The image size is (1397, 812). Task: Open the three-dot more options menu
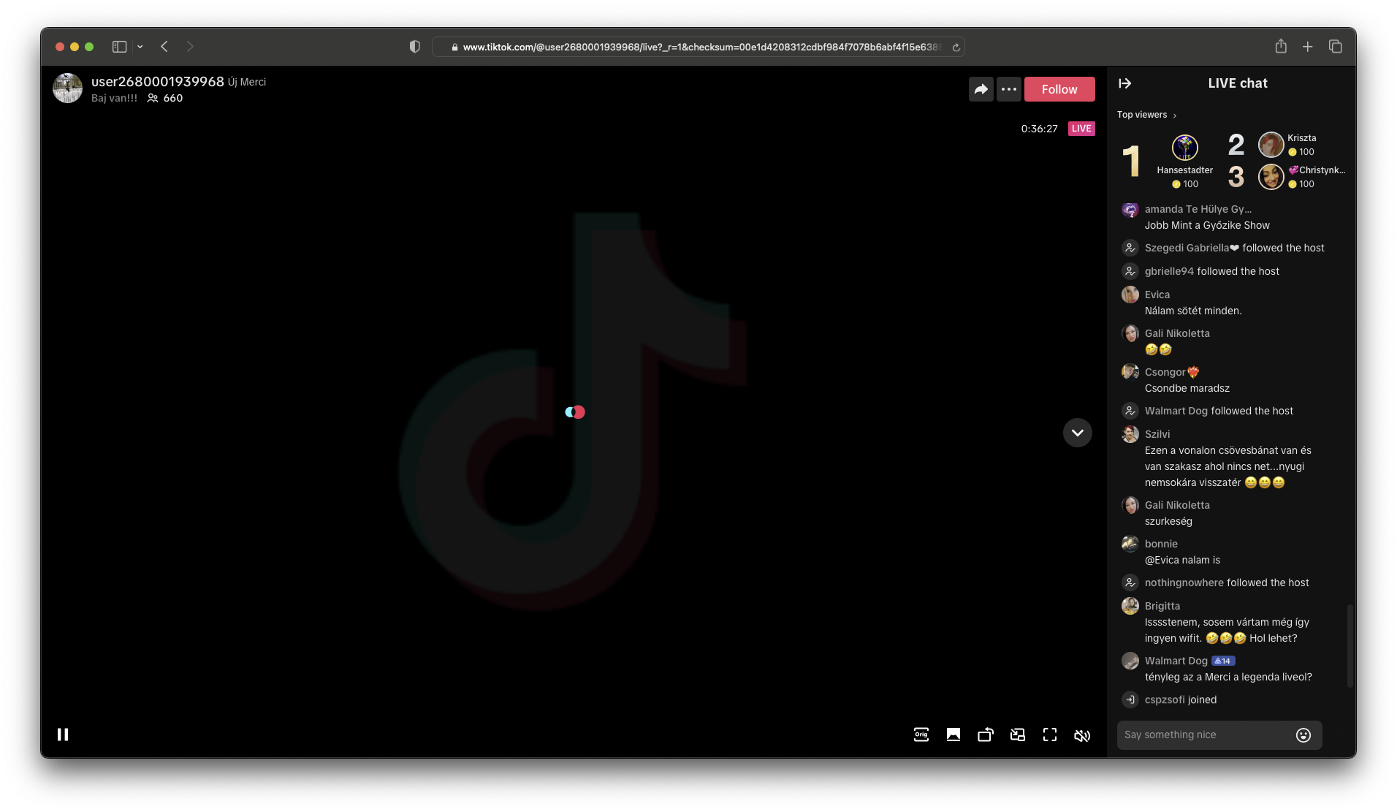[1009, 89]
